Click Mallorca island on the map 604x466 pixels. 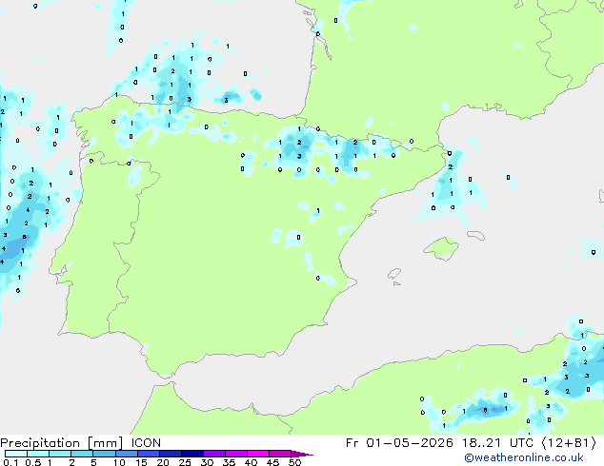pyautogui.click(x=441, y=248)
